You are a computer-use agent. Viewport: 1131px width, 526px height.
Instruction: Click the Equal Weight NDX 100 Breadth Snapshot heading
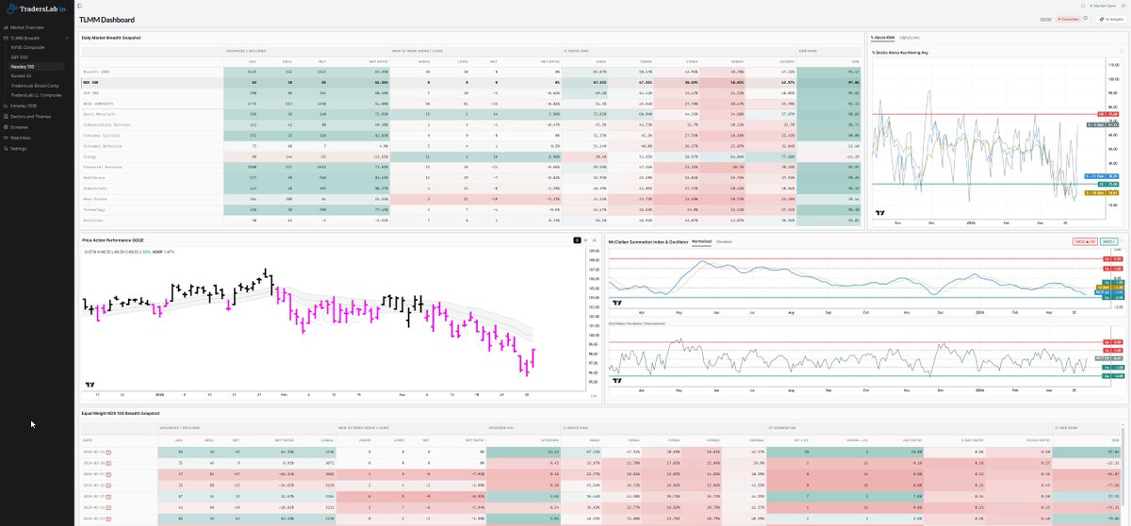121,413
